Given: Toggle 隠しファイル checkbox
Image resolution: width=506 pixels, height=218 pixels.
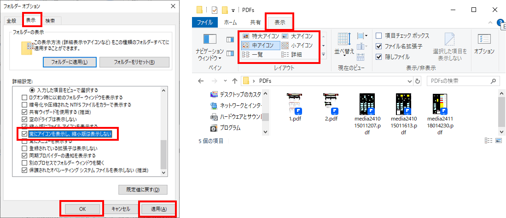Looking at the screenshot, I should click(x=379, y=57).
